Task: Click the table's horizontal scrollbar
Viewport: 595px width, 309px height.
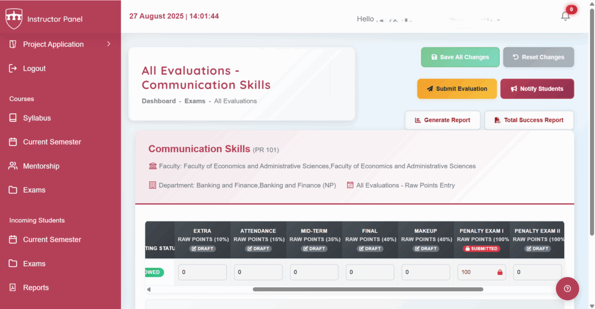Action: coord(367,289)
